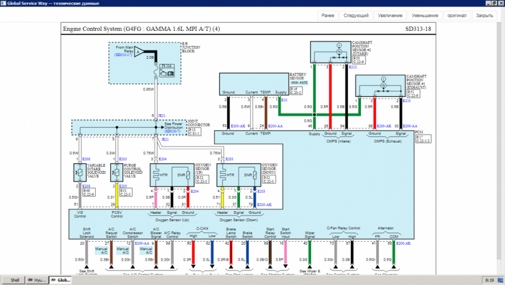
Task: Click the exhaust camshaft position sensor symbol
Action: click(383, 86)
